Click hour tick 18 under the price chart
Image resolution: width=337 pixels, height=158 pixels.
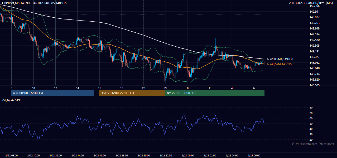click(122, 88)
